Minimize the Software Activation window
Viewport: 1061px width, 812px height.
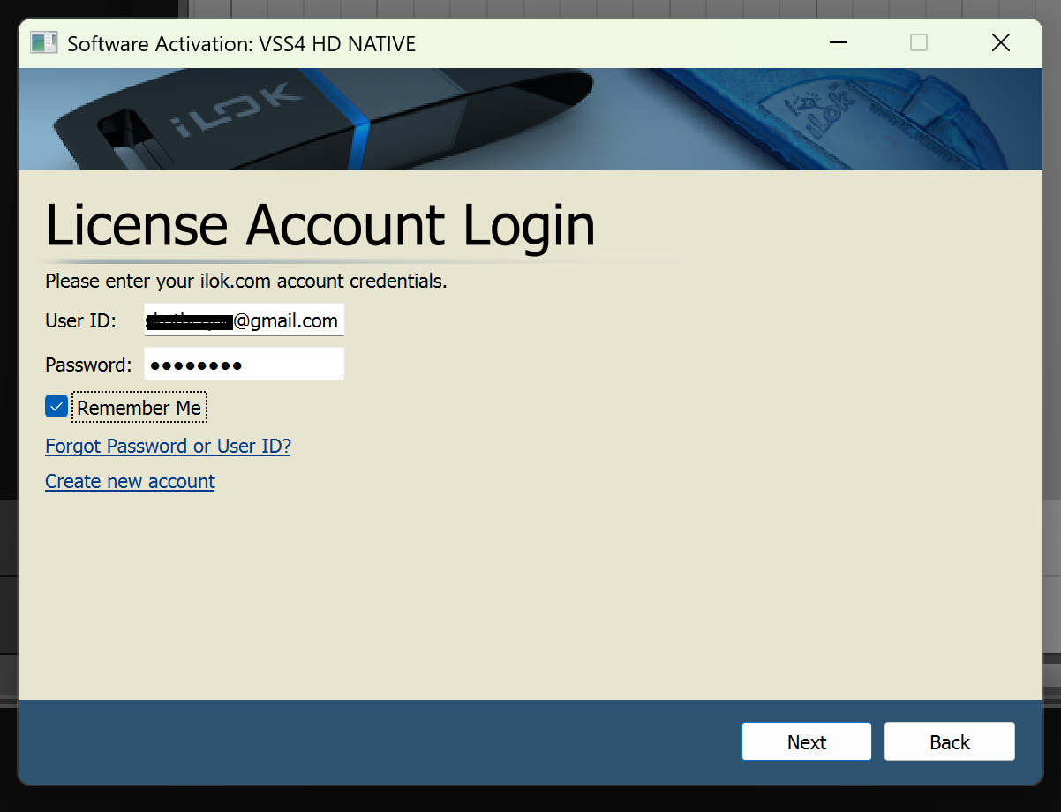pos(838,42)
